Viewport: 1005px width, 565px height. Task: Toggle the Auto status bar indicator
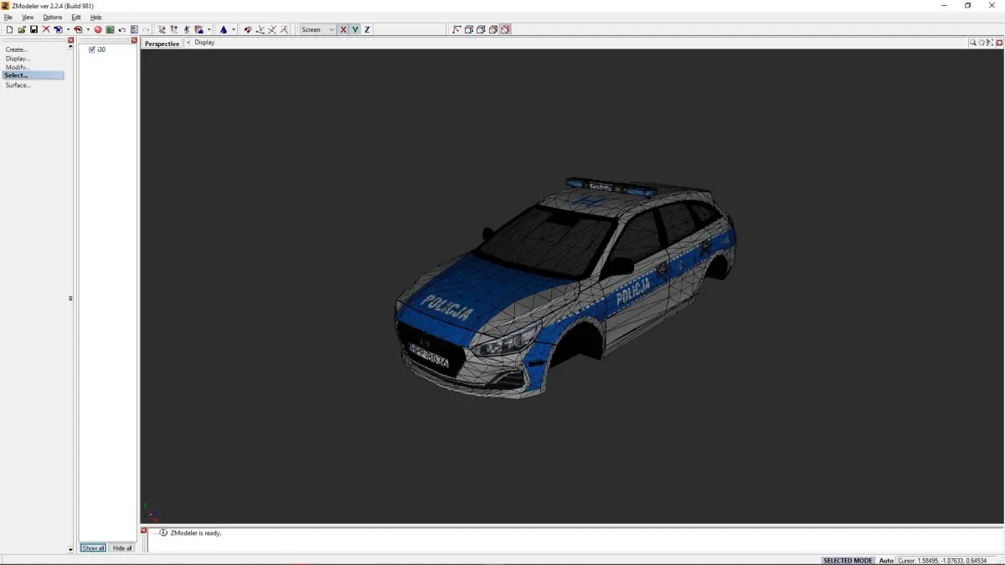pos(886,560)
